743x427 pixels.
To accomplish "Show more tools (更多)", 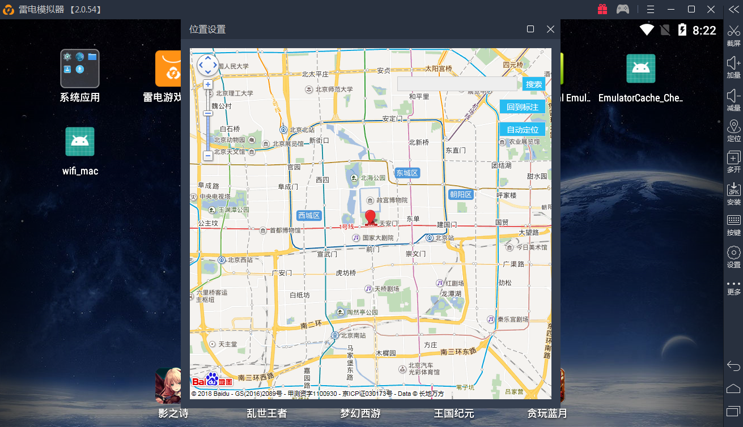I will click(x=733, y=287).
